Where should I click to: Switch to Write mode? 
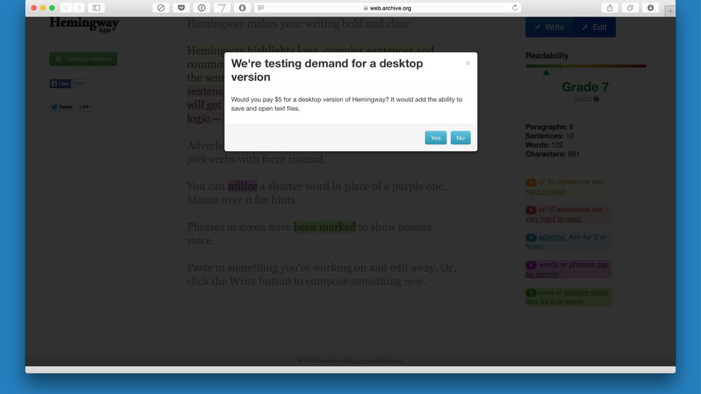550,27
